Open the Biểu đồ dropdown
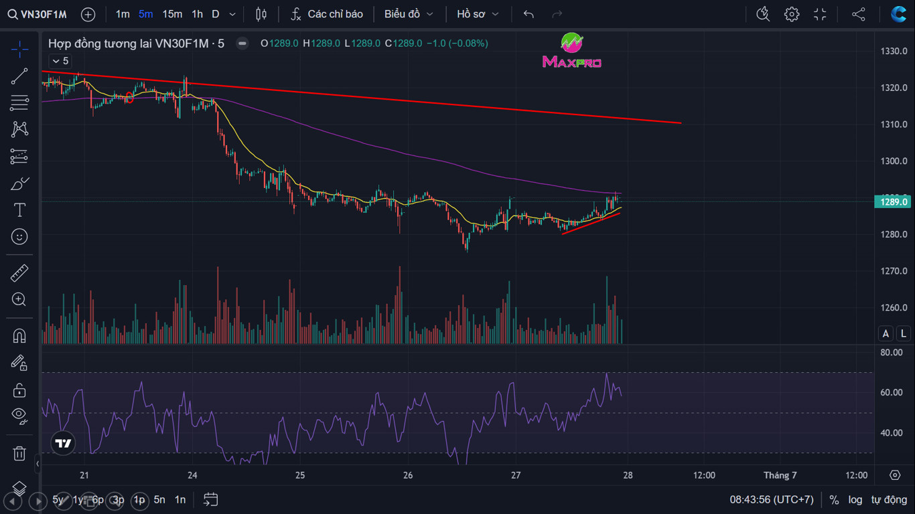The width and height of the screenshot is (915, 514). point(409,14)
